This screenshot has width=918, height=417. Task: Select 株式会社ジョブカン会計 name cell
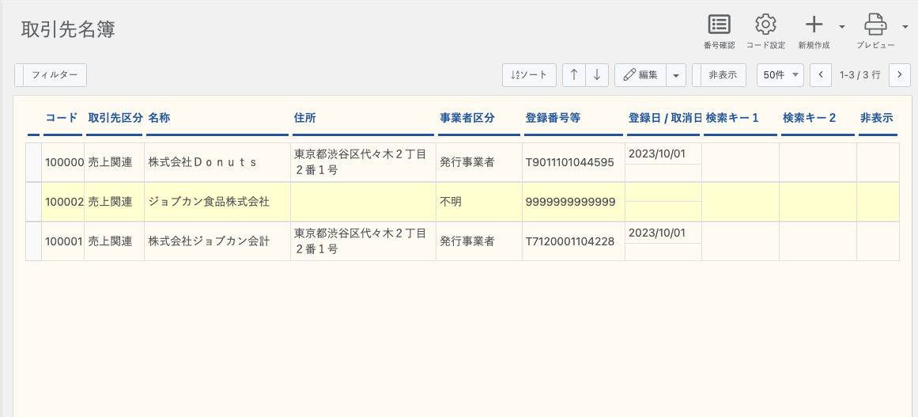[x=217, y=241]
